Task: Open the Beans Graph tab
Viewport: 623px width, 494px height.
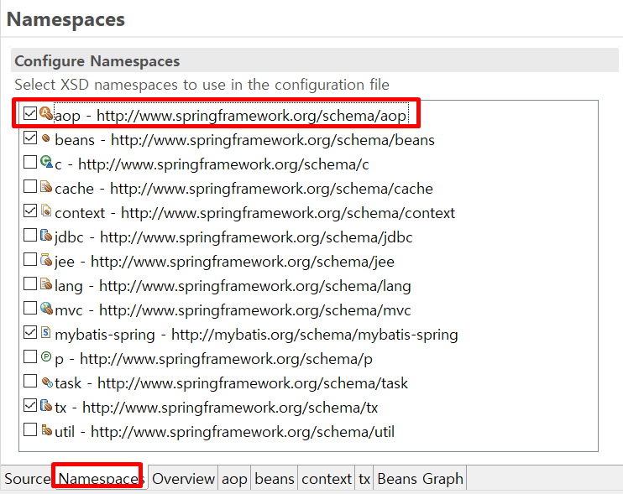Action: tap(420, 479)
